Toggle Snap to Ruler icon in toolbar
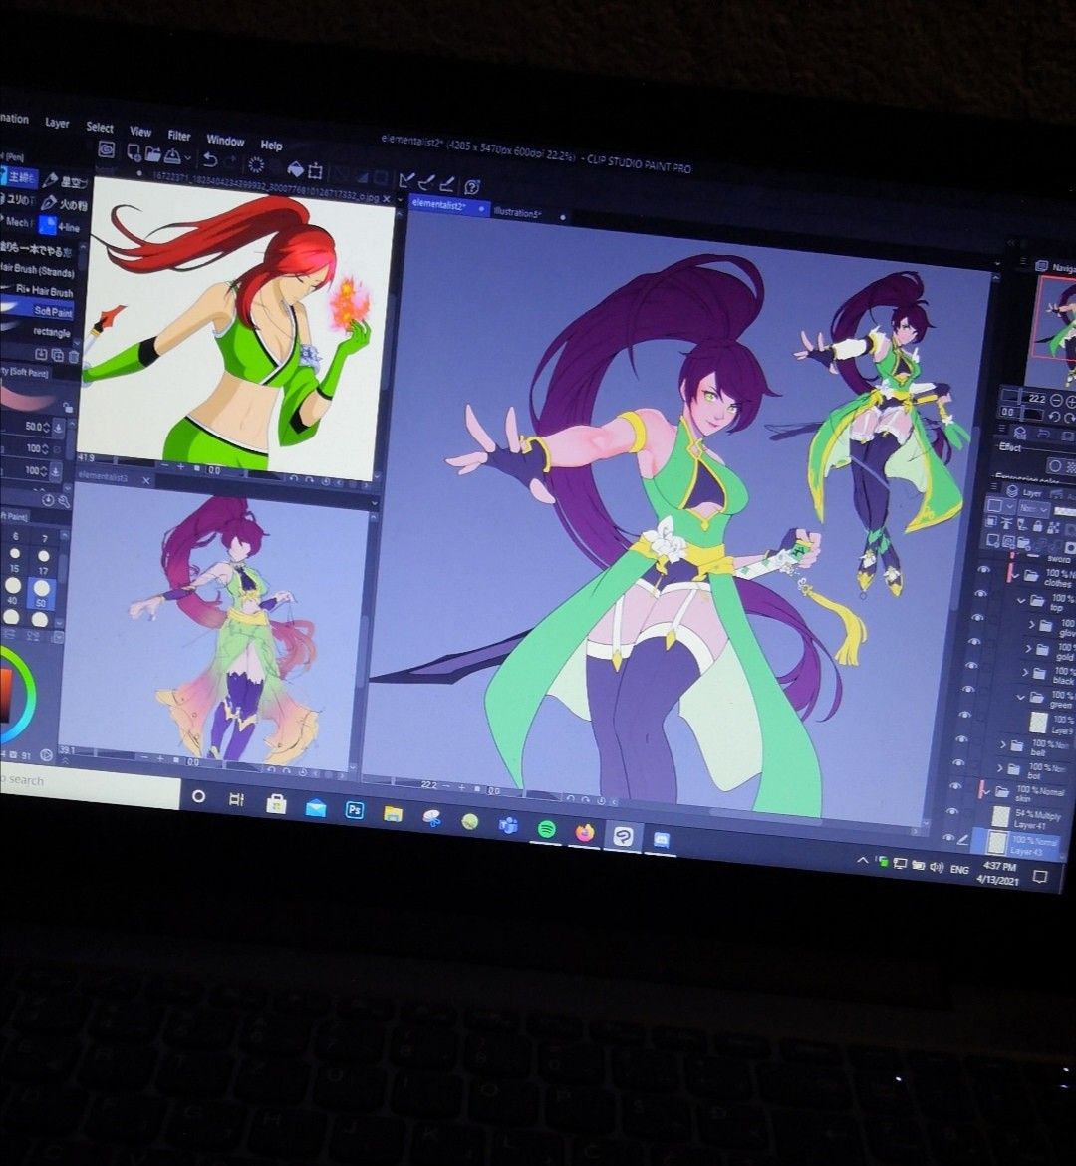Screen dimensions: 1076x1166 coord(406,179)
